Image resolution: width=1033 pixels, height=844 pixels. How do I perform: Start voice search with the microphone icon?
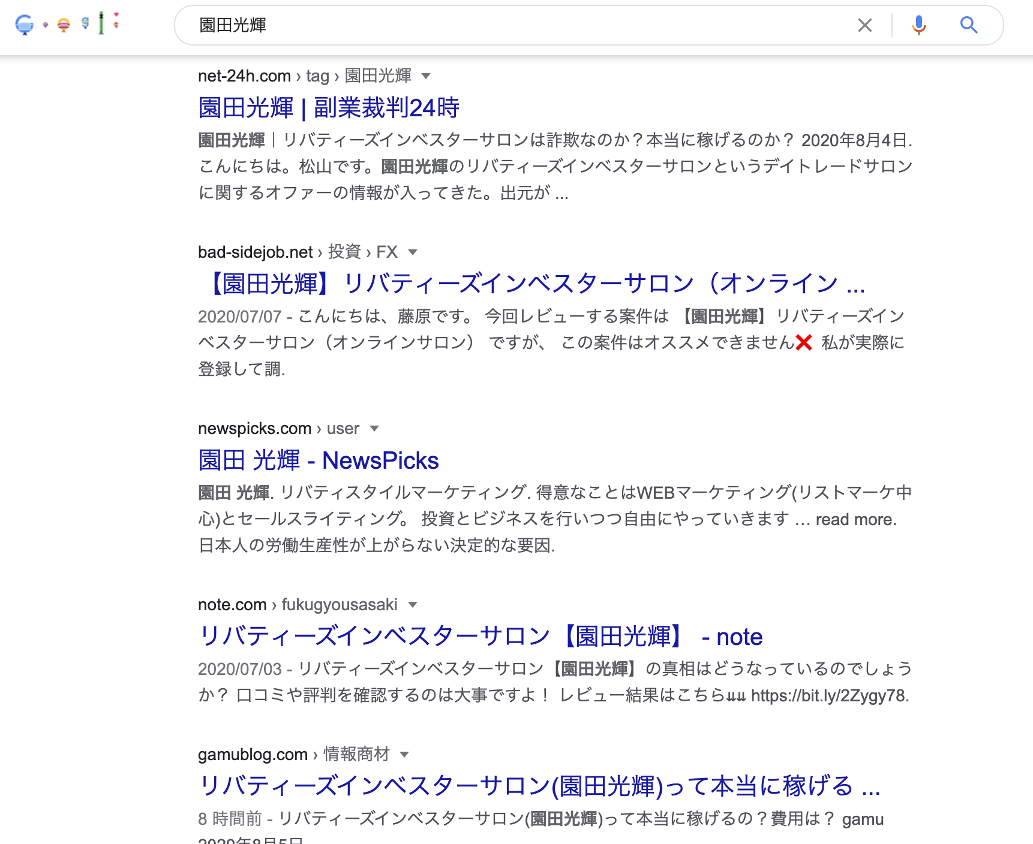click(918, 25)
